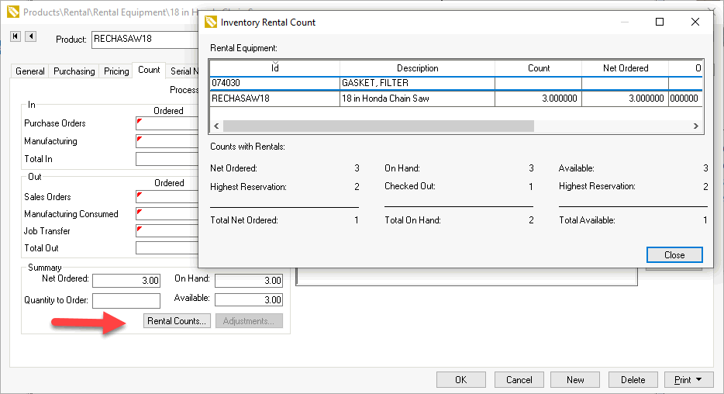Sort grid by the Id column header

274,68
